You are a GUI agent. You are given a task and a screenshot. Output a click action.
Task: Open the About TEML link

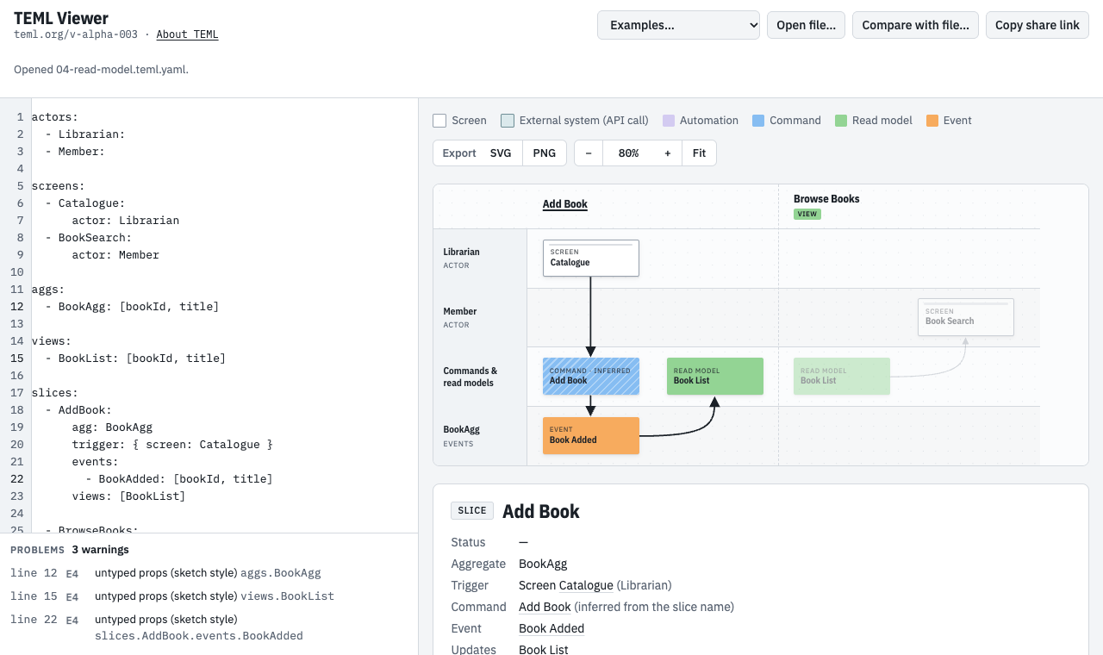tap(187, 34)
